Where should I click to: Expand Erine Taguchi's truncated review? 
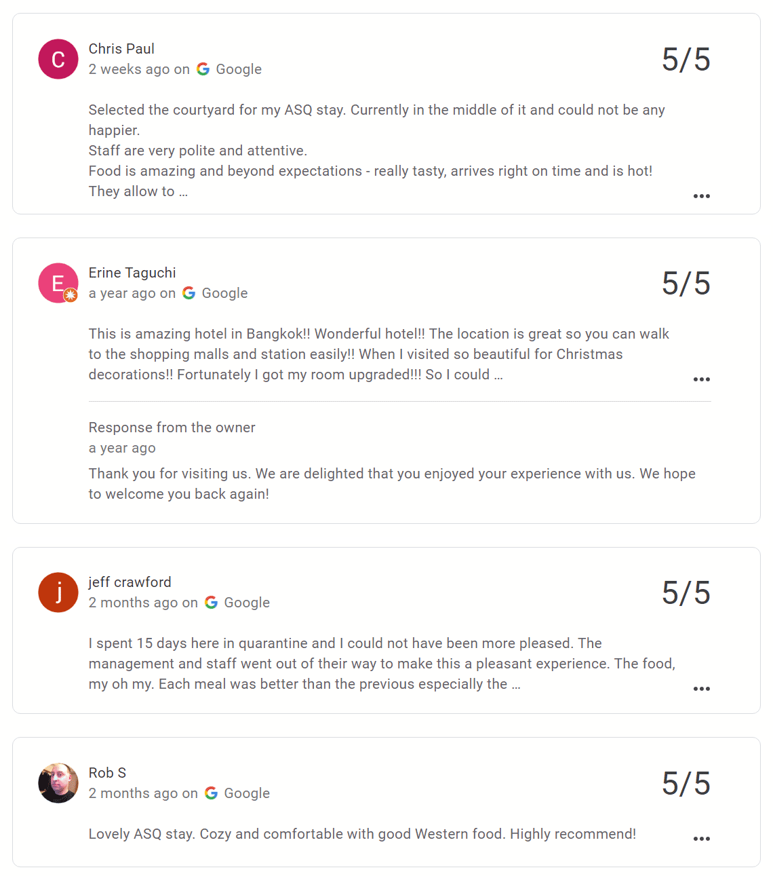click(702, 379)
